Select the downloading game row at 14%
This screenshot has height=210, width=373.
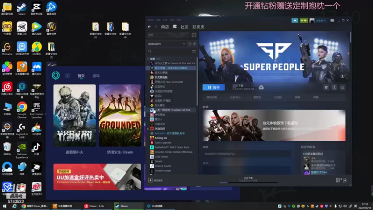point(171,68)
